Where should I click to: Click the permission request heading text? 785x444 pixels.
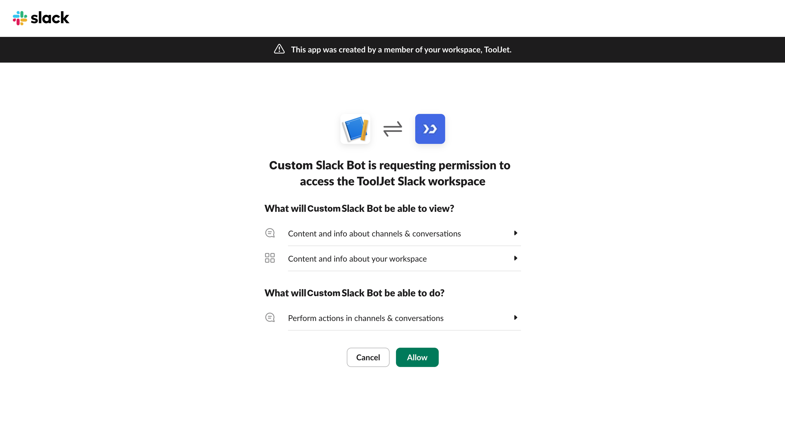[393, 173]
